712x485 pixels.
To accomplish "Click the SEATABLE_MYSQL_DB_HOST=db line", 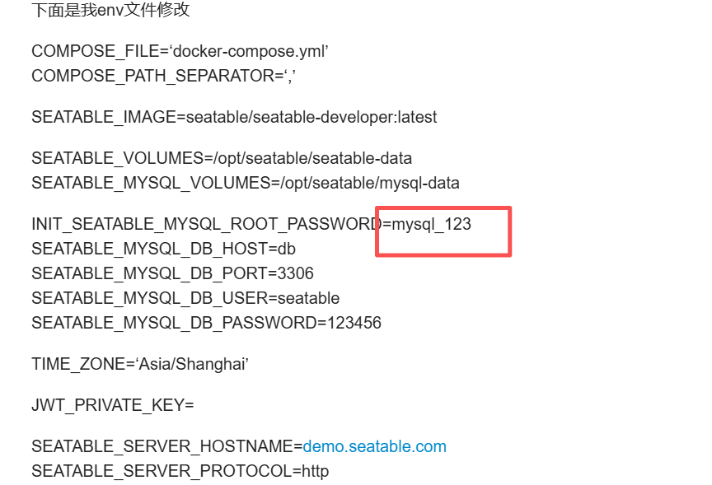I will click(x=163, y=249).
